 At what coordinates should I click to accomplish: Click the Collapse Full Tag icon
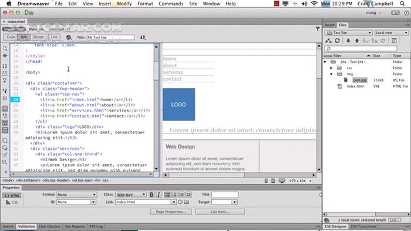point(5,66)
